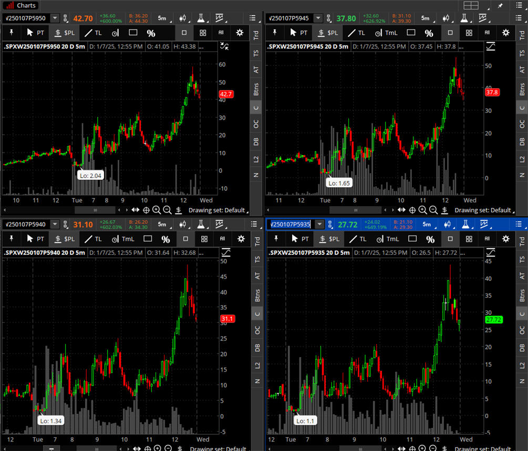This screenshot has height=451, width=528.
Task: Open the symbol dropdown for P5935 chart
Action: coord(319,224)
